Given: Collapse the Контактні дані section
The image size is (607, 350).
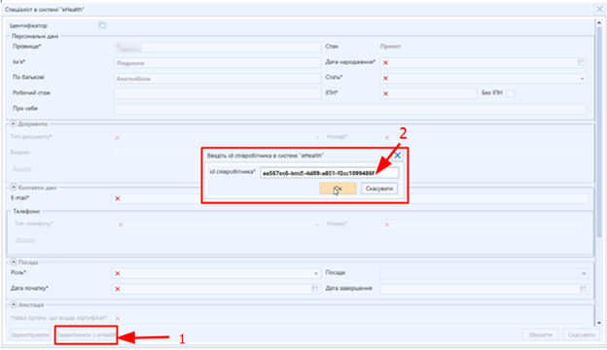Looking at the screenshot, I should pos(14,188).
